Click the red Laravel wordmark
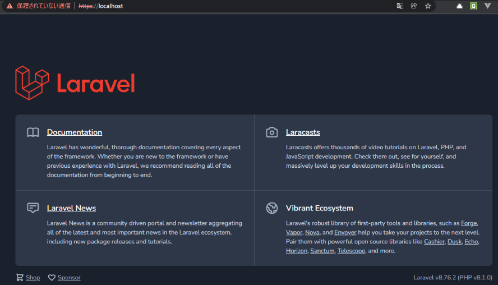Image resolution: width=498 pixels, height=285 pixels. tap(96, 83)
